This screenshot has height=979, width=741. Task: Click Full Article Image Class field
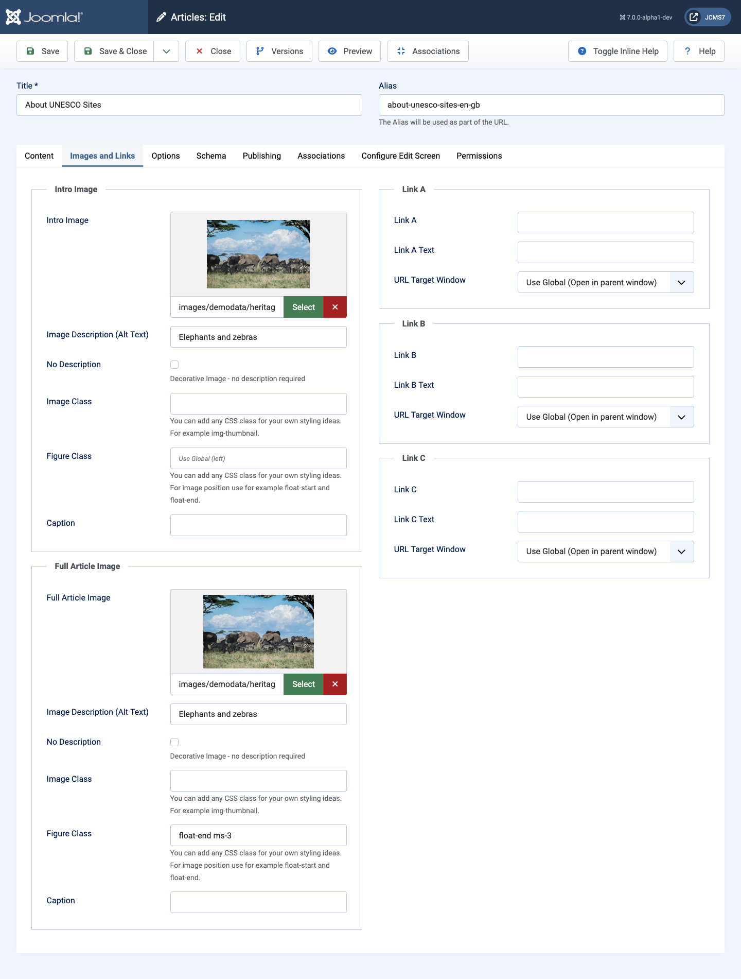click(258, 781)
